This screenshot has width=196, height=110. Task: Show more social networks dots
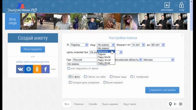(x=53, y=69)
